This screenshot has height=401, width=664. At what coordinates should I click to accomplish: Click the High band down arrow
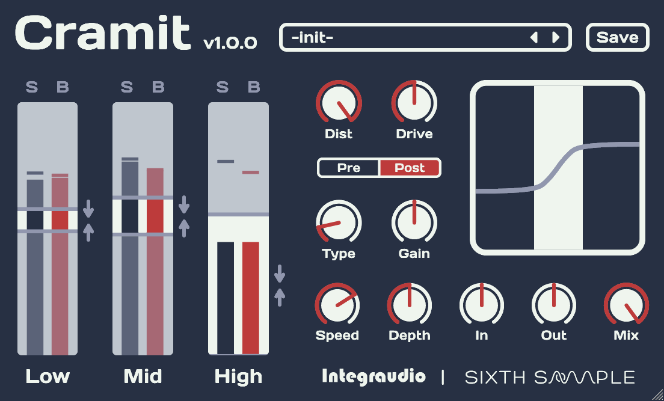[x=280, y=273]
